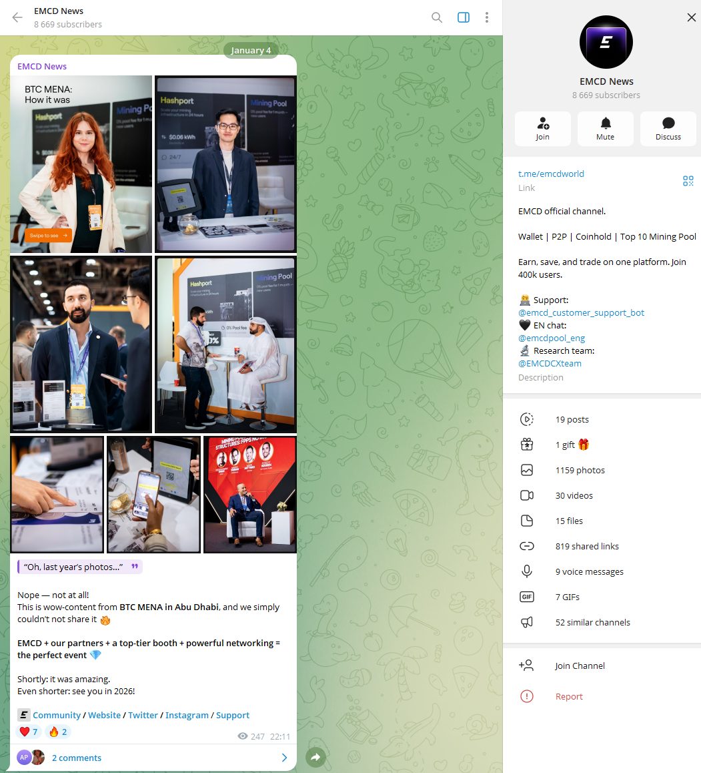This screenshot has width=701, height=773.
Task: Forward the post with share arrow
Action: tap(315, 757)
